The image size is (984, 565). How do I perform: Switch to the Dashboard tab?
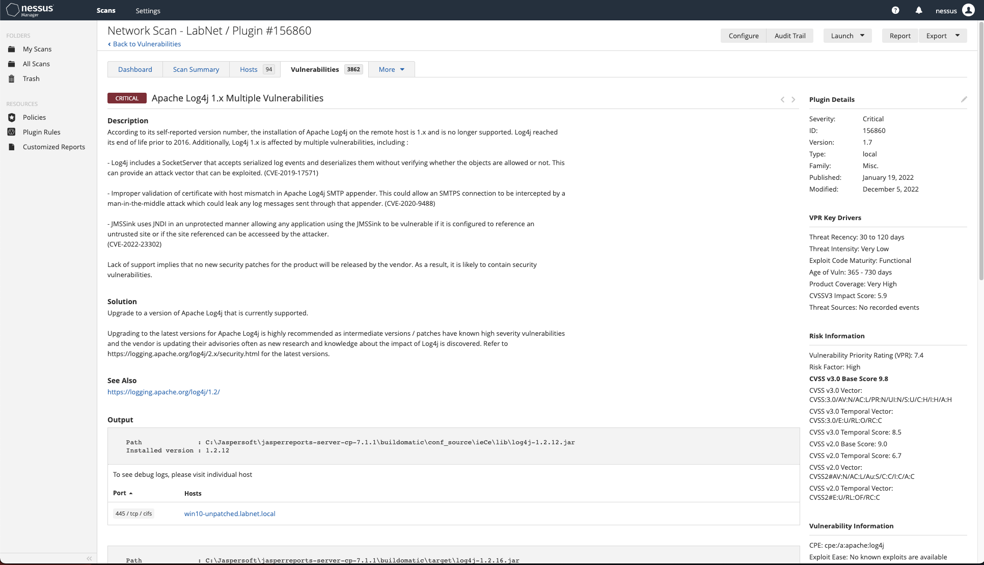click(x=135, y=69)
